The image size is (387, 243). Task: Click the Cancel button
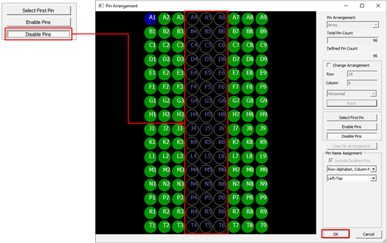[x=368, y=234]
